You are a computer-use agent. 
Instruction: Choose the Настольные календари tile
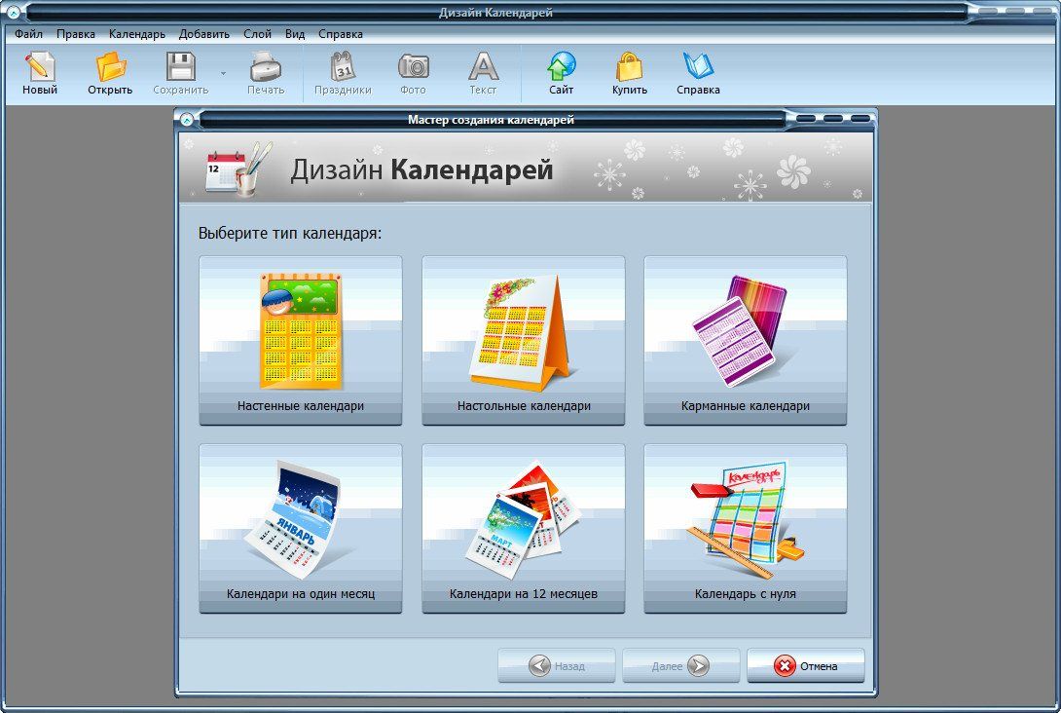[x=524, y=340]
